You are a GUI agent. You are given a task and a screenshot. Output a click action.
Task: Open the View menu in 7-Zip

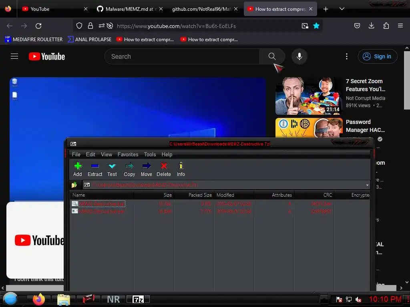click(x=107, y=154)
